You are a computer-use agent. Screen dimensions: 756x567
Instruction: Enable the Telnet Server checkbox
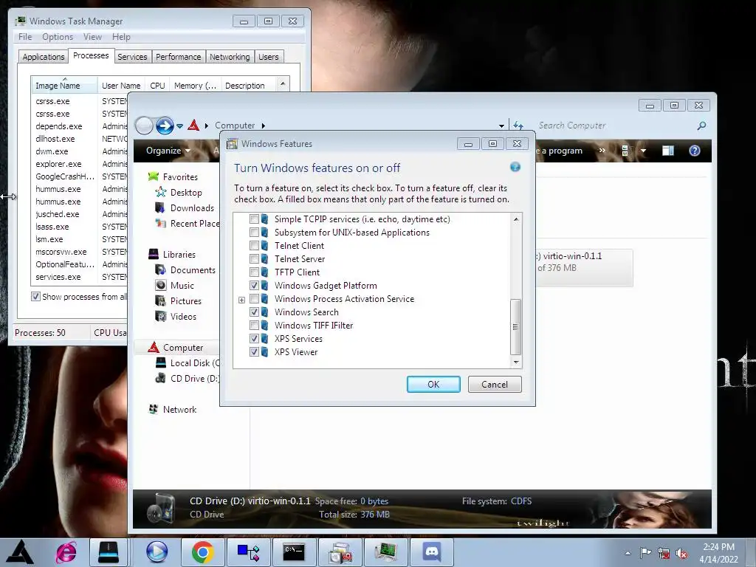(254, 259)
